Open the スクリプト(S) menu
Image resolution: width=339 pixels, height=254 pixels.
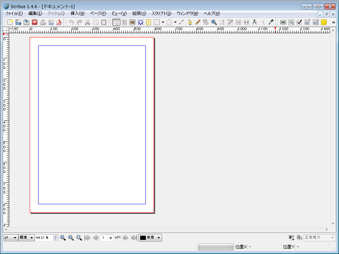tap(161, 13)
